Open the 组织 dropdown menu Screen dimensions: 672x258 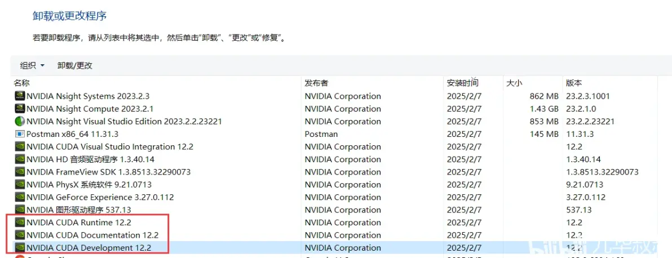pyautogui.click(x=32, y=65)
